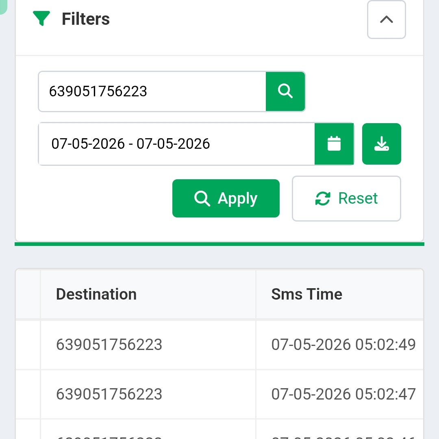Focus the phone number search field

point(152,91)
